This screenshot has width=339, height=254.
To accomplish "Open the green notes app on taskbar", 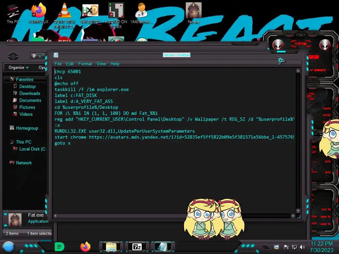I will tap(60, 247).
